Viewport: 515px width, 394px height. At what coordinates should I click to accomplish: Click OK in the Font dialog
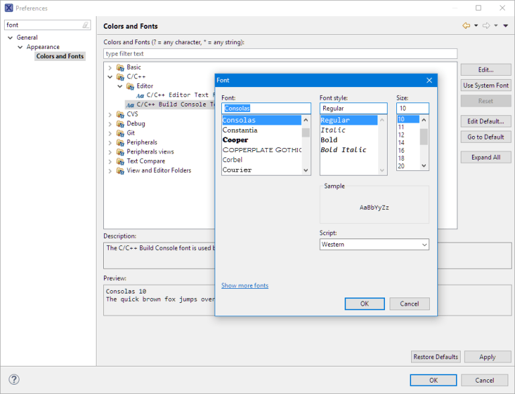click(x=365, y=304)
